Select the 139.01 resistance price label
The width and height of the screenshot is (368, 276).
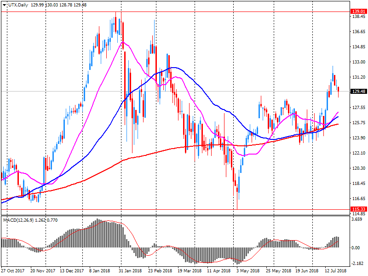(358, 11)
